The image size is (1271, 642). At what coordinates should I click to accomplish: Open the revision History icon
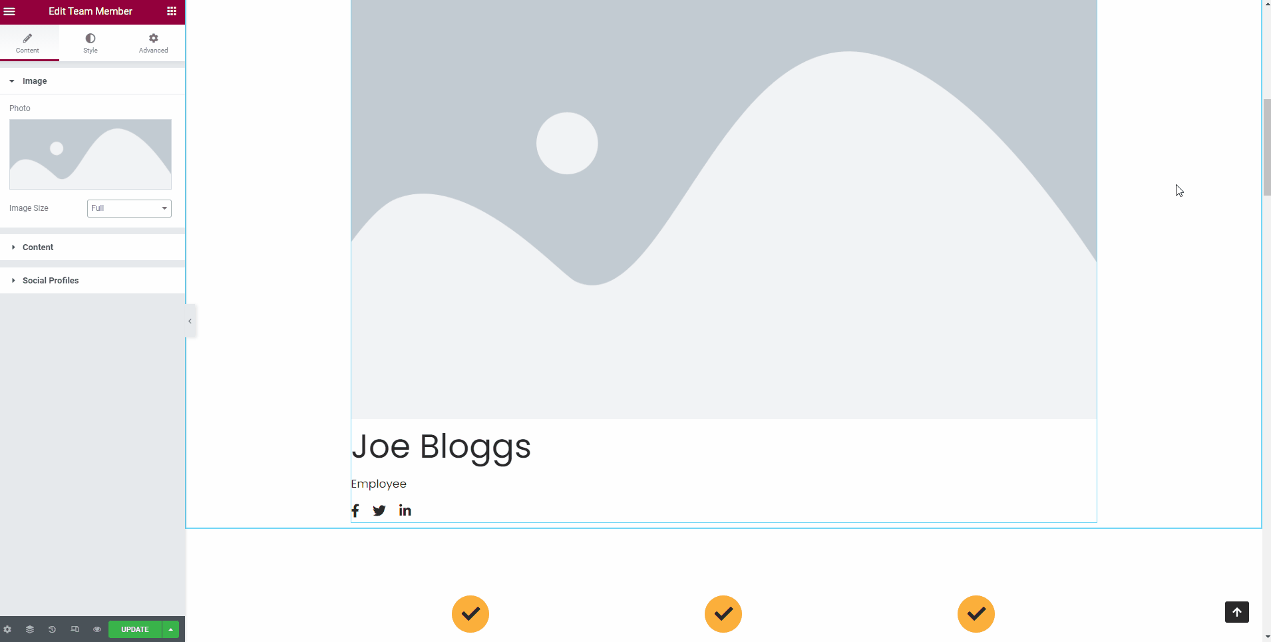52,629
